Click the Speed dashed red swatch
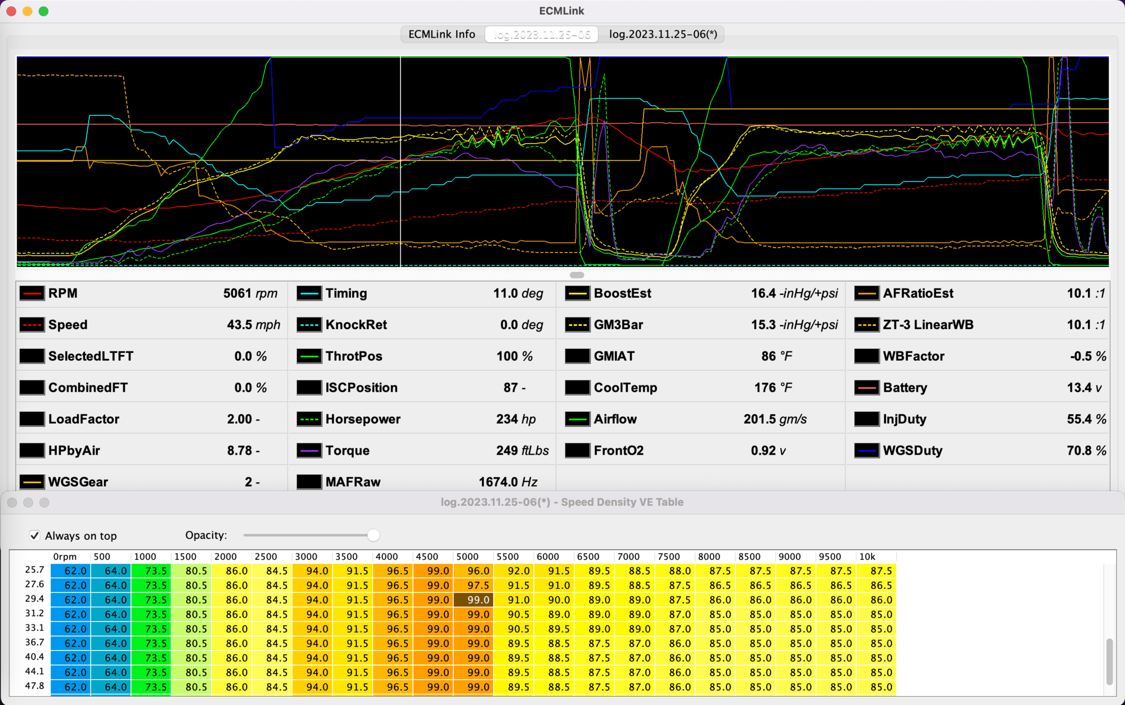The height and width of the screenshot is (705, 1125). 32,325
